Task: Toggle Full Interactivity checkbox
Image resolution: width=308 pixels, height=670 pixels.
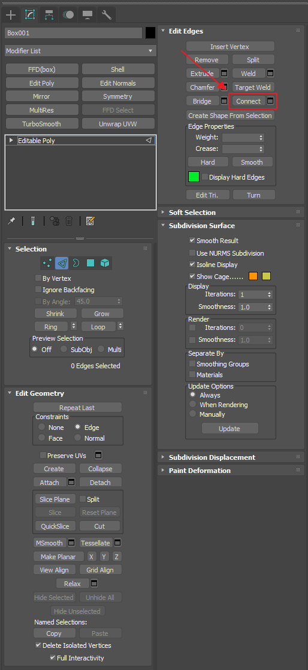Action: pyautogui.click(x=53, y=657)
